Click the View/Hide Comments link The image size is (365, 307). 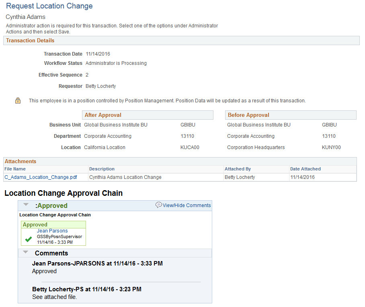click(187, 205)
